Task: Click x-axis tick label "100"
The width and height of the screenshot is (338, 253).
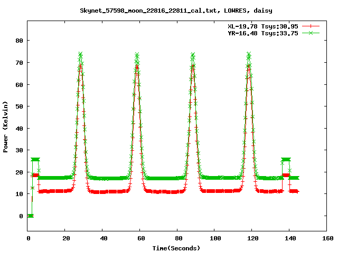Action: coord(215,238)
